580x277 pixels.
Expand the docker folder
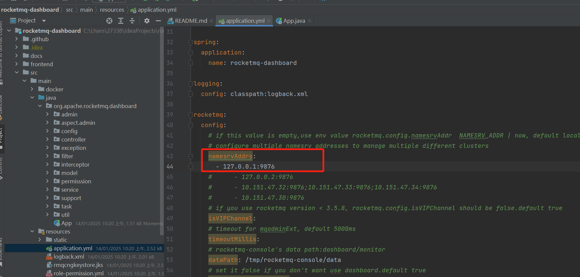pyautogui.click(x=32, y=89)
